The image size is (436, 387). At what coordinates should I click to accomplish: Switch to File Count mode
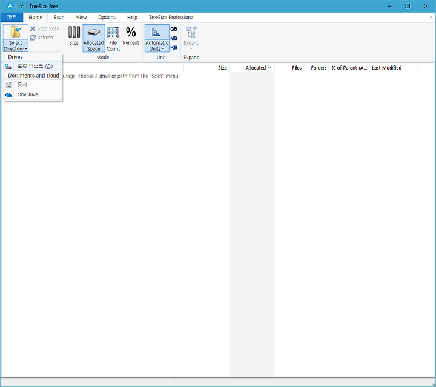(x=113, y=39)
